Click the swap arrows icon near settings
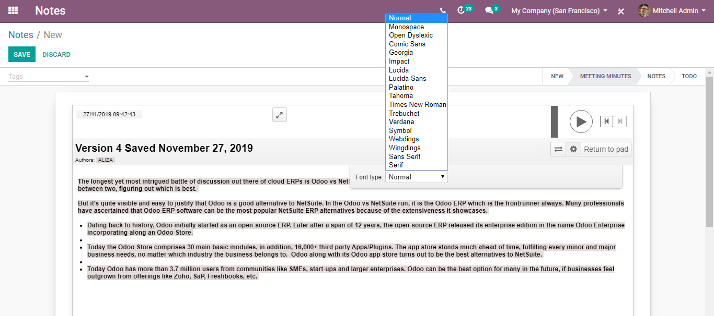 [558, 149]
